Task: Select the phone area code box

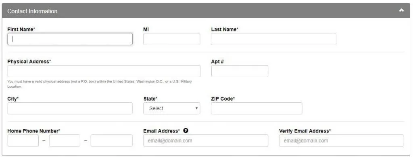Action: tap(23, 140)
